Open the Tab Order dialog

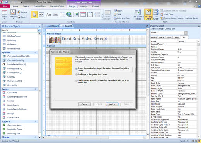(156, 15)
